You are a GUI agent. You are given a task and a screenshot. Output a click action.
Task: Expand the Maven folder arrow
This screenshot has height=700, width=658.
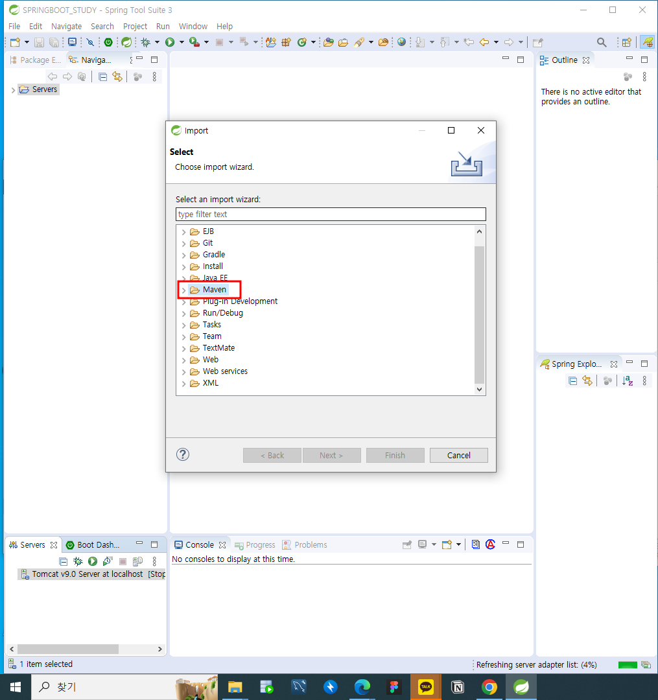183,290
